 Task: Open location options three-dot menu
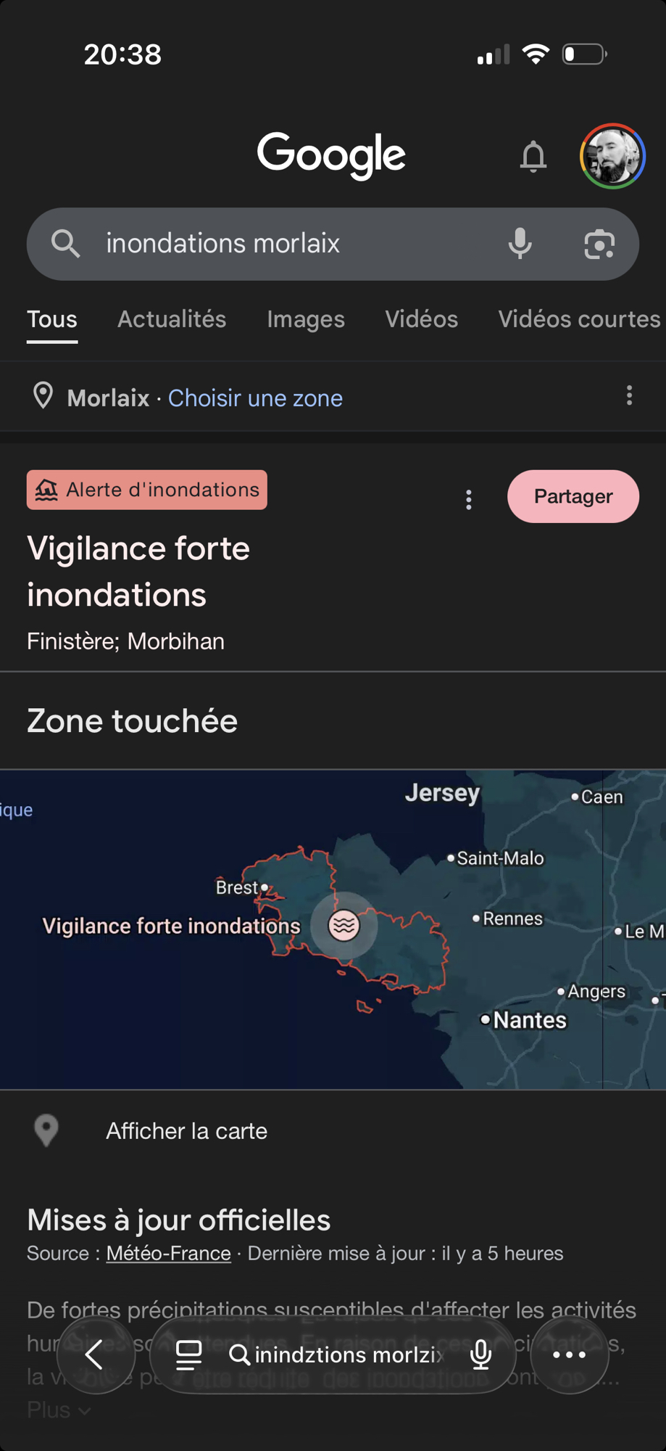click(629, 395)
